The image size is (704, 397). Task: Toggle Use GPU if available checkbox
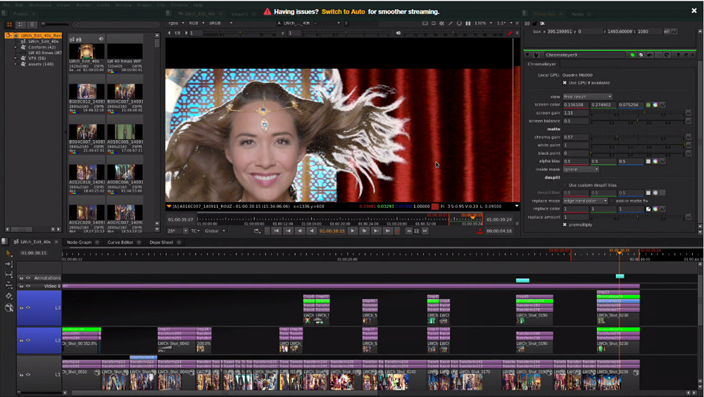[565, 82]
